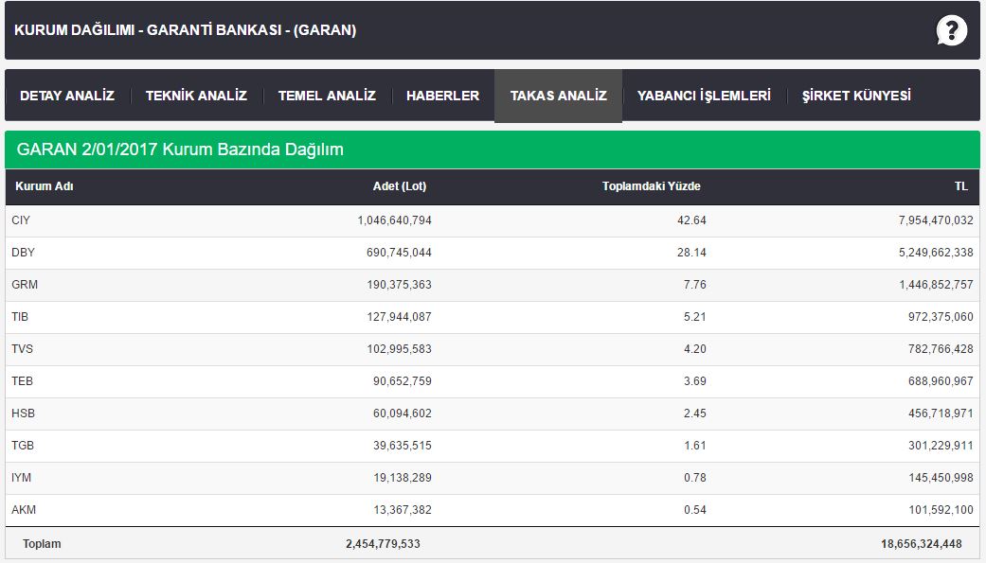Select the GRM institution name

(x=25, y=285)
